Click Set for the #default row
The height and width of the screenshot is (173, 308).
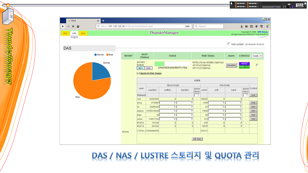click(253, 95)
